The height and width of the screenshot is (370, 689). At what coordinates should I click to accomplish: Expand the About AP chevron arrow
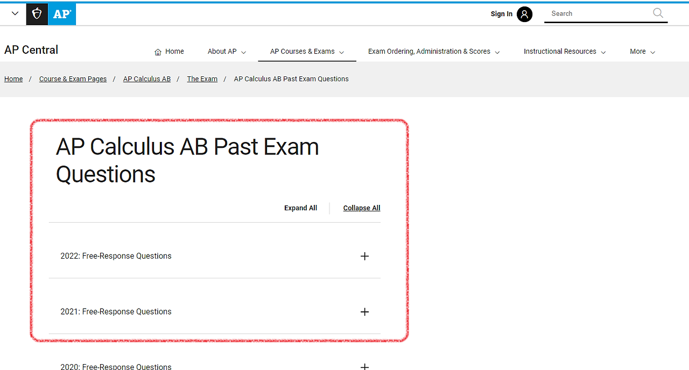click(243, 52)
